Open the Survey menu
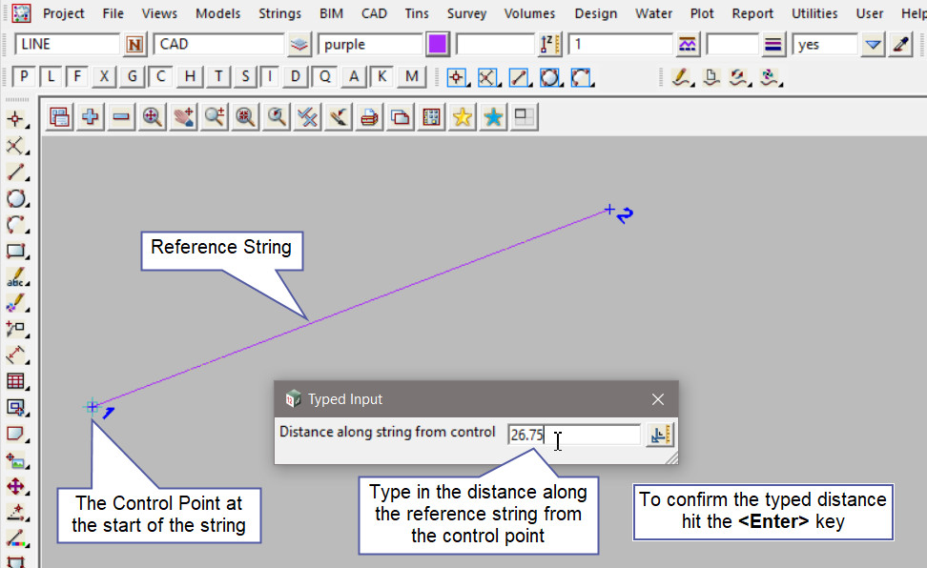 pyautogui.click(x=466, y=13)
